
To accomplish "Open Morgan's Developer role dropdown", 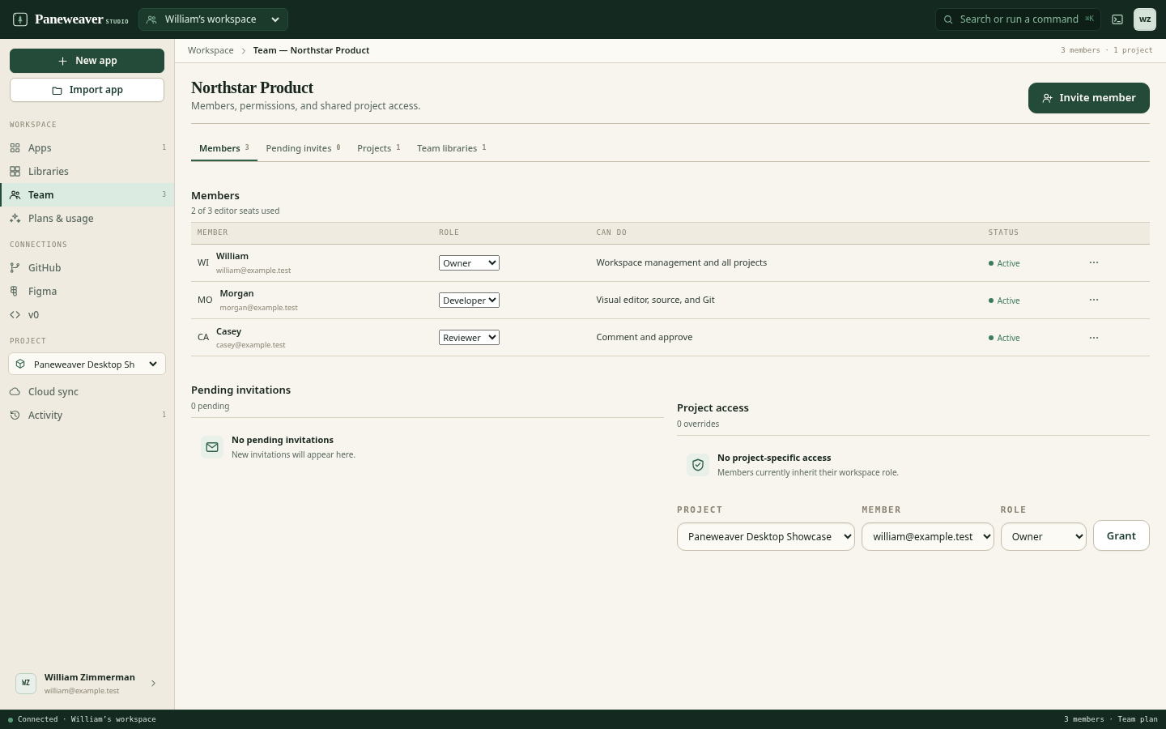I will (x=469, y=301).
